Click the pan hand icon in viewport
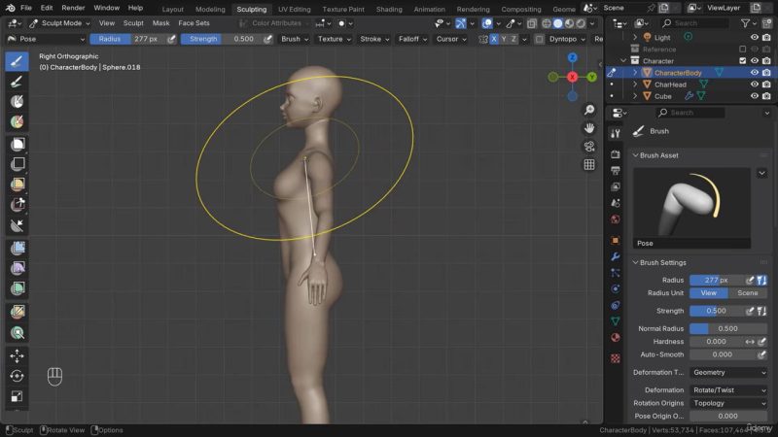The width and height of the screenshot is (778, 437). click(x=589, y=128)
